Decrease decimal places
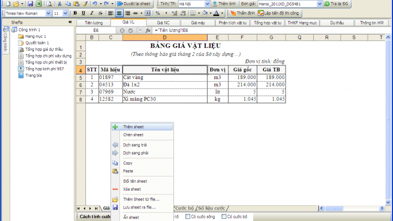This screenshot has height=221, width=393. 183,13
